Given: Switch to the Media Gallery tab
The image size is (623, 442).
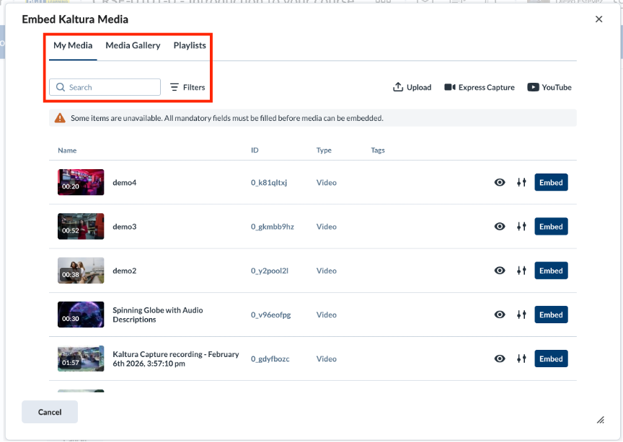Looking at the screenshot, I should tap(133, 45).
